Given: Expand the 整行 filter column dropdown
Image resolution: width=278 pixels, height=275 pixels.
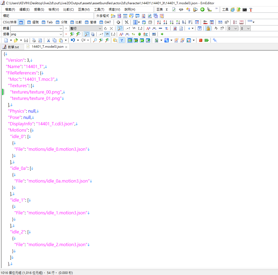Looking at the screenshot, I should tap(100, 28).
